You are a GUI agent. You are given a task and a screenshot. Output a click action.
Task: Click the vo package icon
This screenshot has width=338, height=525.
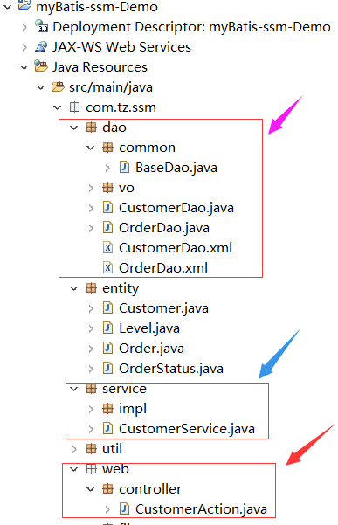107,188
